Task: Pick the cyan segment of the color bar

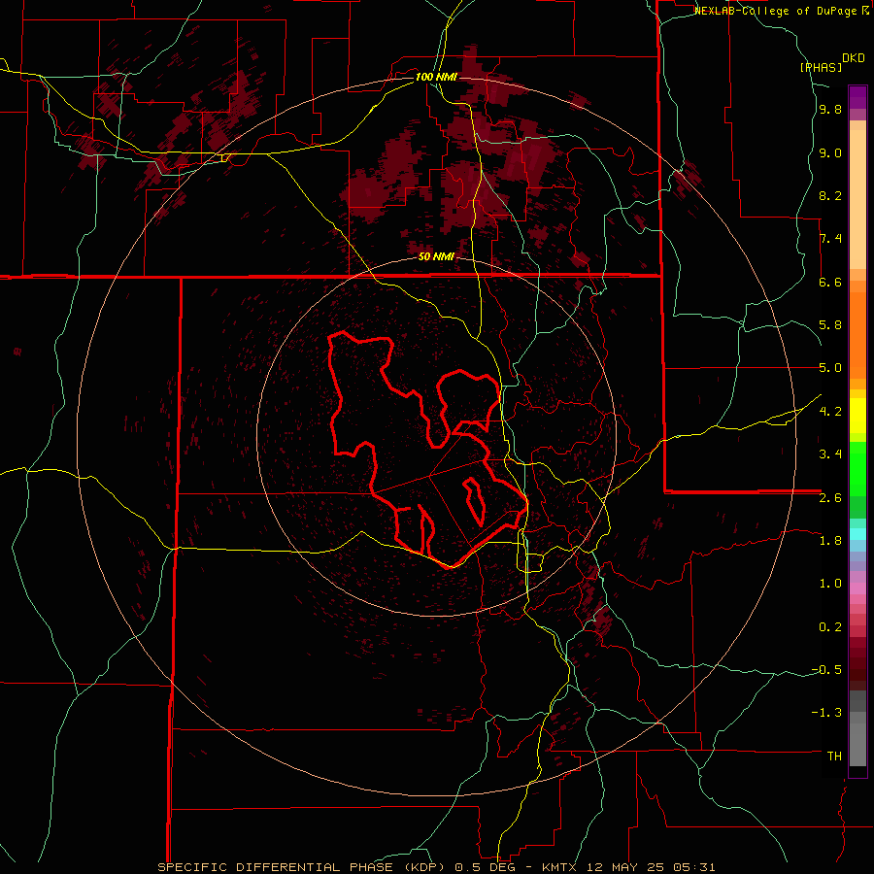Action: click(x=857, y=534)
